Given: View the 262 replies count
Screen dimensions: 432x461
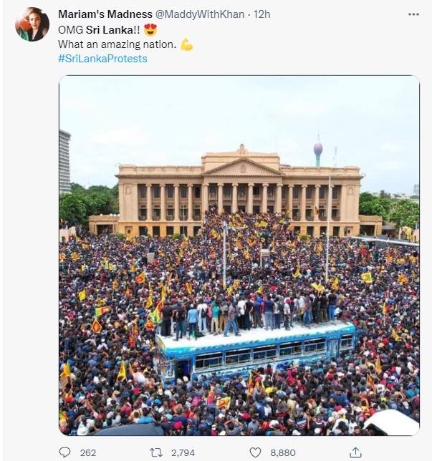Looking at the screenshot, I should click(88, 452).
